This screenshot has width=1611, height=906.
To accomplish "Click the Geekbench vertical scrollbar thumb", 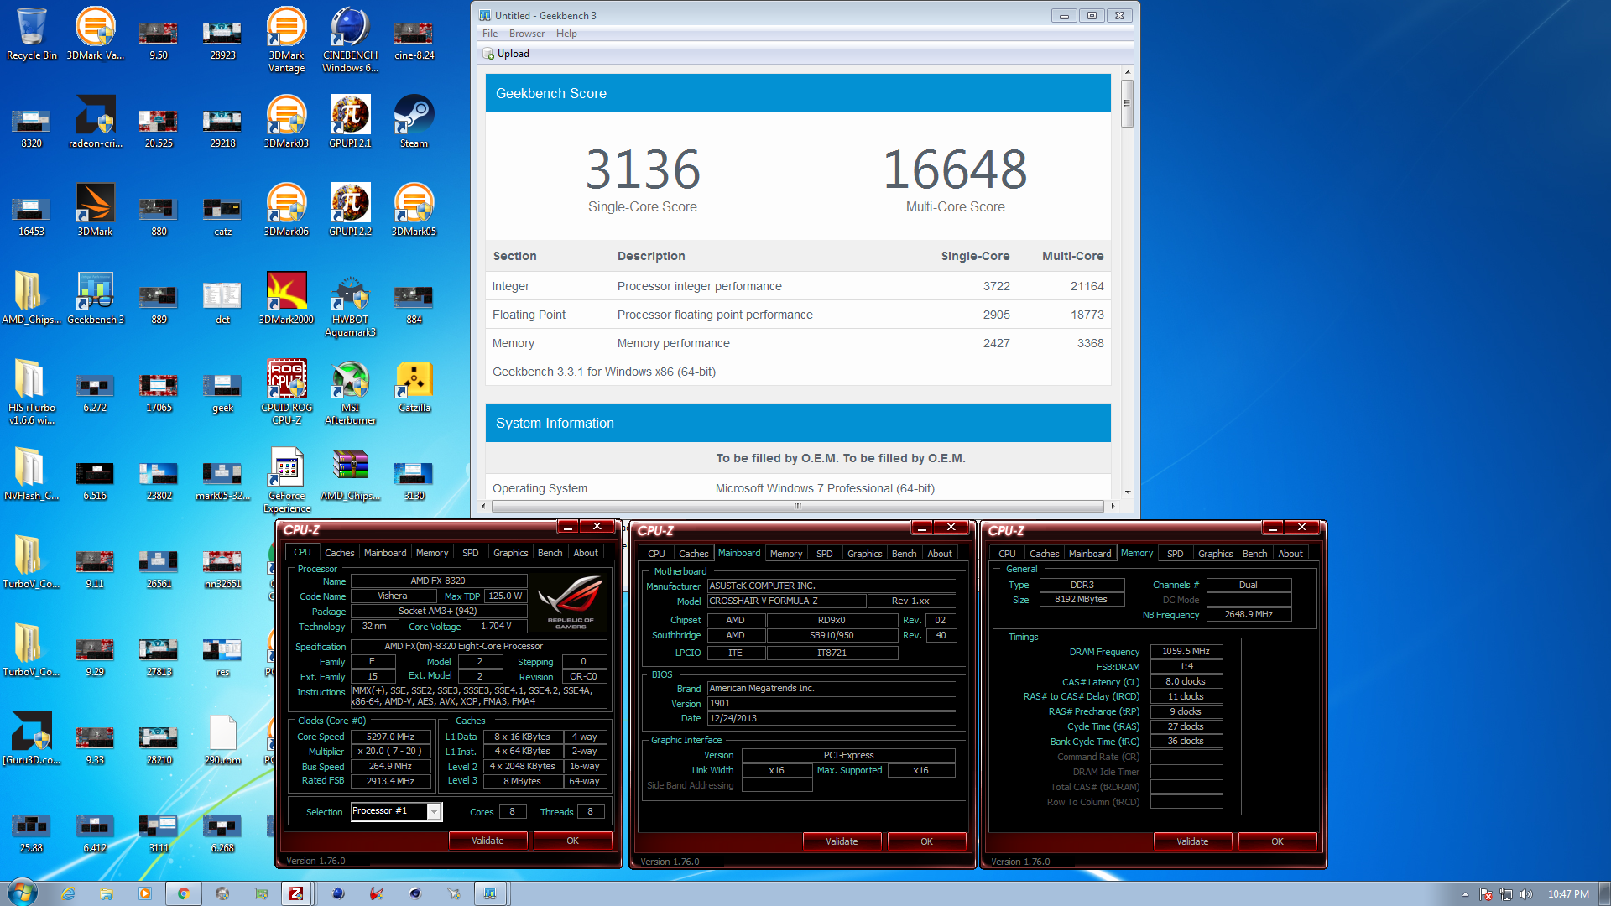I will click(x=1127, y=102).
